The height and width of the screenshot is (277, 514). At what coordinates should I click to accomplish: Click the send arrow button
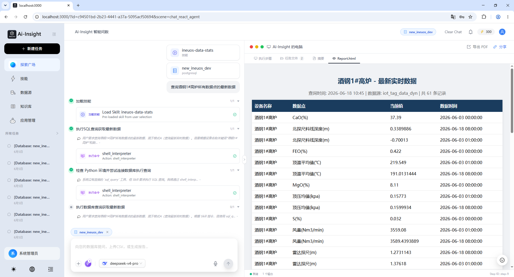coord(228,264)
